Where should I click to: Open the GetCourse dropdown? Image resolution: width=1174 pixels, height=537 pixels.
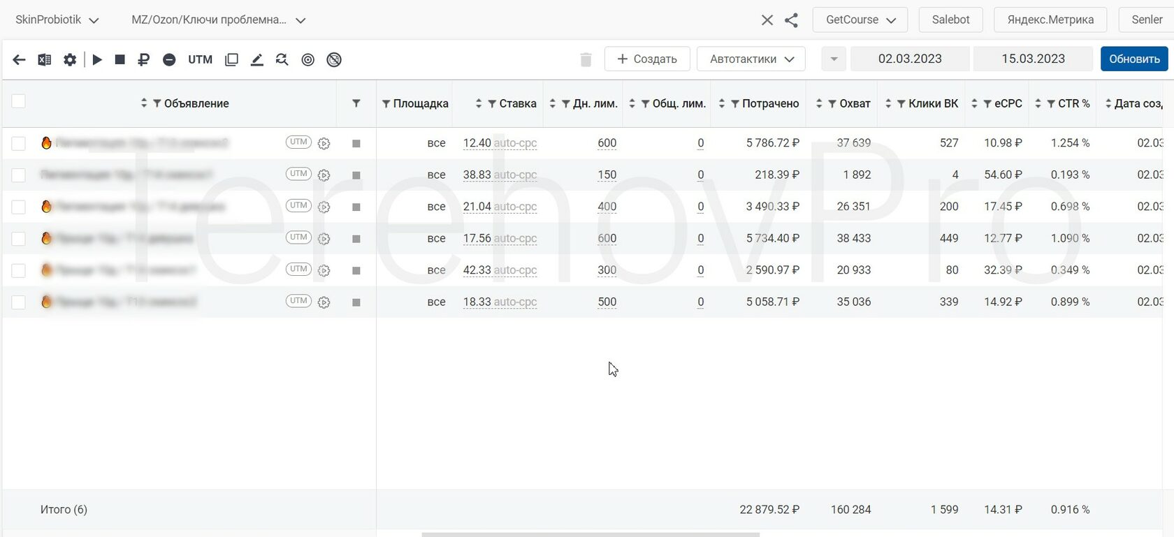tap(860, 20)
